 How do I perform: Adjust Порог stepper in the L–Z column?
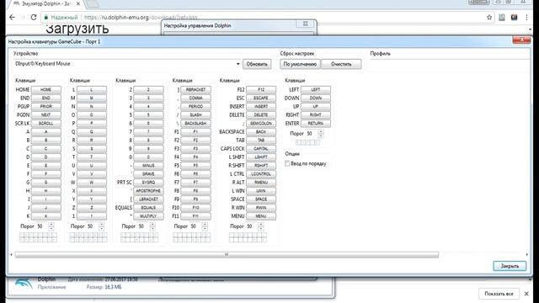101,226
